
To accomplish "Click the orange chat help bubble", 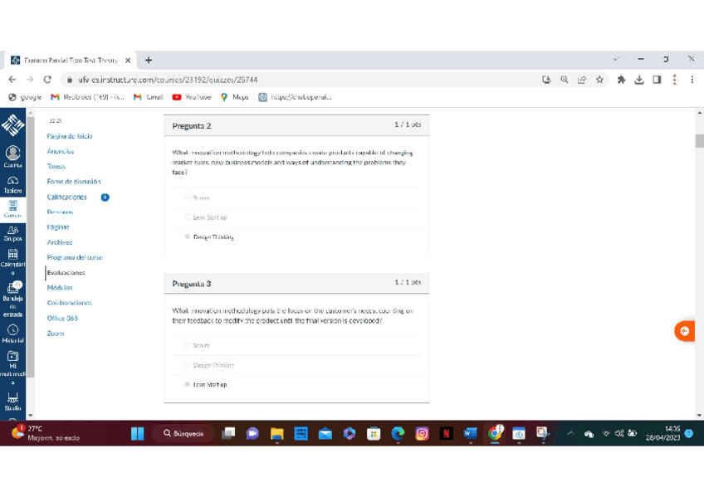I will click(x=685, y=331).
